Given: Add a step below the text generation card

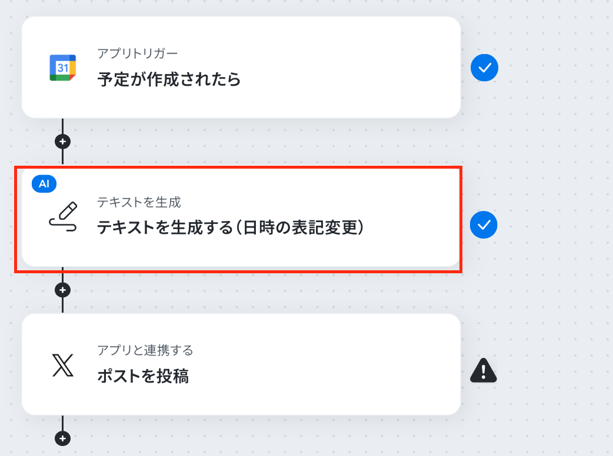Looking at the screenshot, I should 62,290.
